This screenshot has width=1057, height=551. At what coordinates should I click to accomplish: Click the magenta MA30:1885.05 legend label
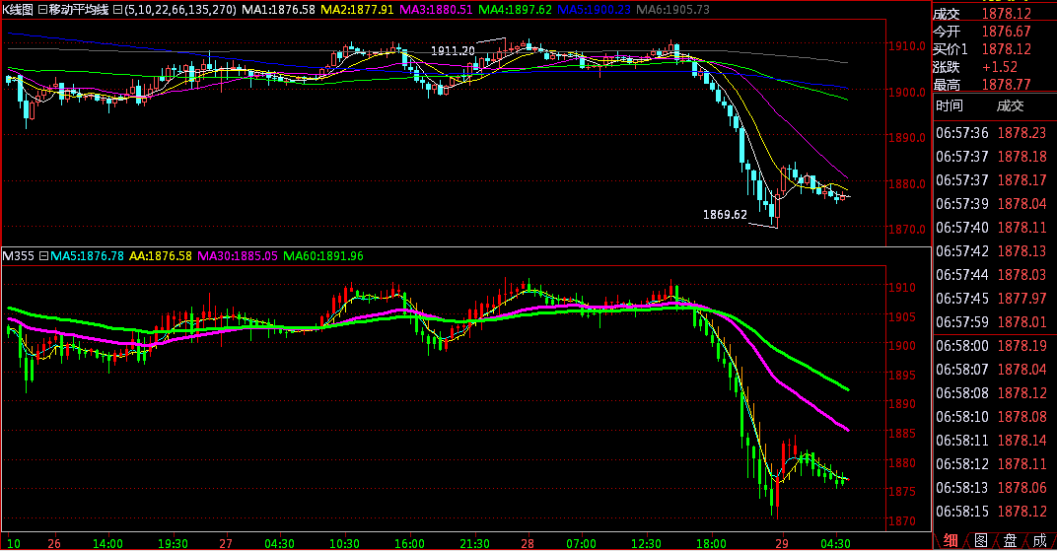point(238,256)
